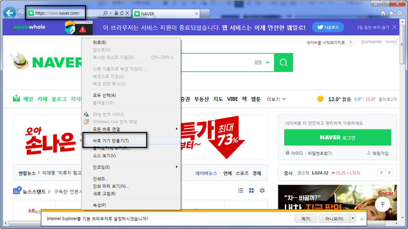Choose 인쇄 미리 보기(N)... menu item
The height and width of the screenshot is (229, 408).
click(x=131, y=186)
